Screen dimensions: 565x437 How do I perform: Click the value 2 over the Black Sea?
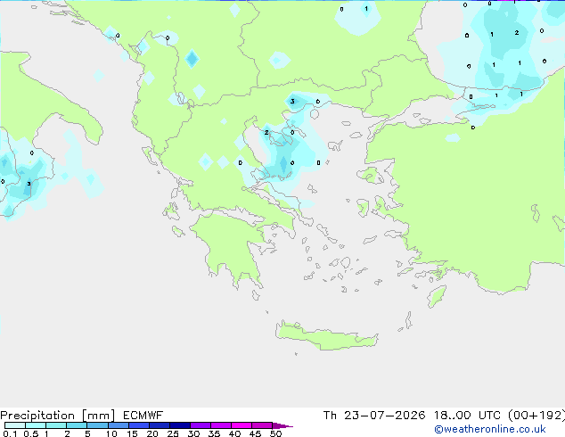click(517, 33)
